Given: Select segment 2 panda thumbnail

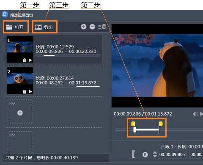Looking at the screenshot, I should (x=20, y=80).
